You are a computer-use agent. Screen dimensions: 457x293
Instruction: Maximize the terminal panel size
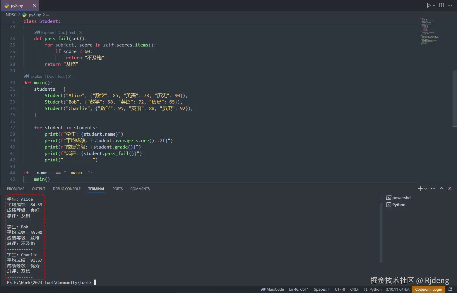pos(441,189)
